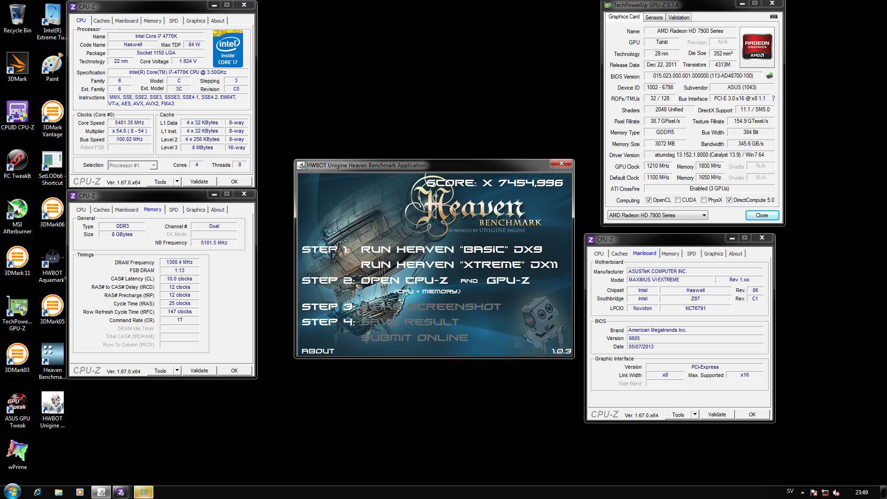This screenshot has width=887, height=499.
Task: Click About in Heaven Benchmark app
Action: tap(318, 351)
